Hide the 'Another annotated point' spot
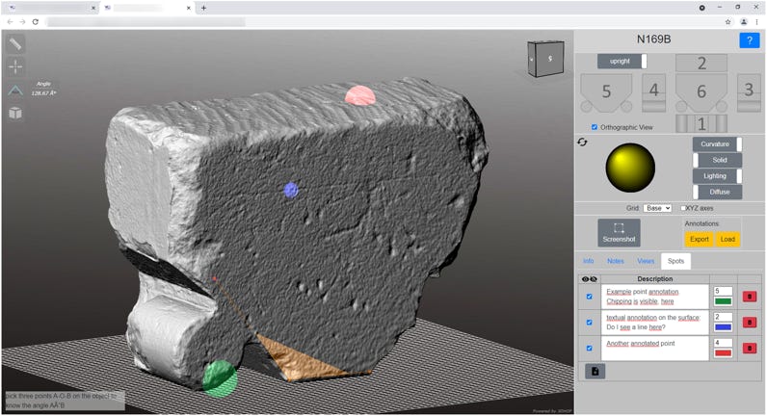The image size is (767, 416). tap(590, 348)
